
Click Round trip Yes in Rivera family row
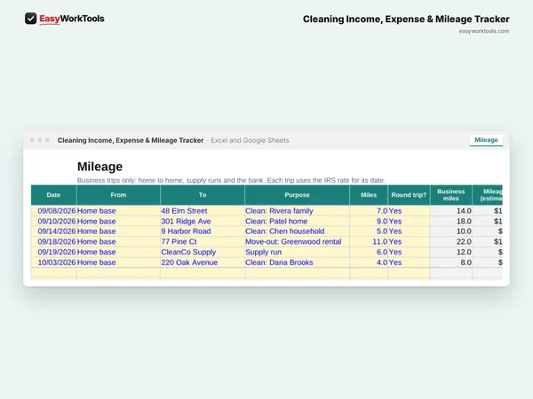pos(409,211)
